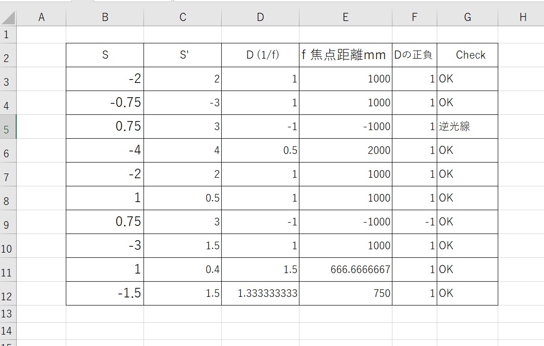Select cell D6 with value 0.5
The height and width of the screenshot is (346, 544).
(260, 151)
